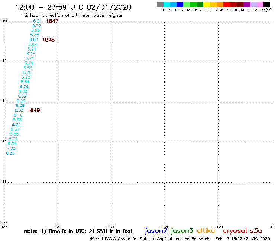This screenshot has width=275, height=242.
Task: Click the jason3 satellite label
Action: click(182, 231)
